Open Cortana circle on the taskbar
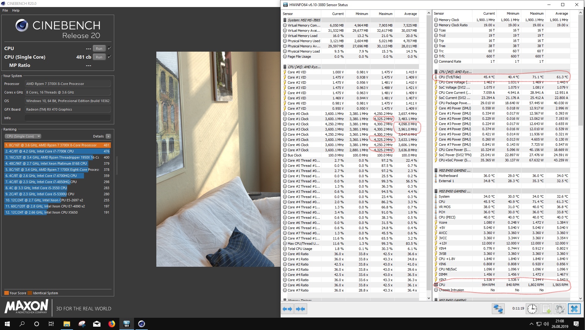The height and width of the screenshot is (330, 585). point(37,324)
